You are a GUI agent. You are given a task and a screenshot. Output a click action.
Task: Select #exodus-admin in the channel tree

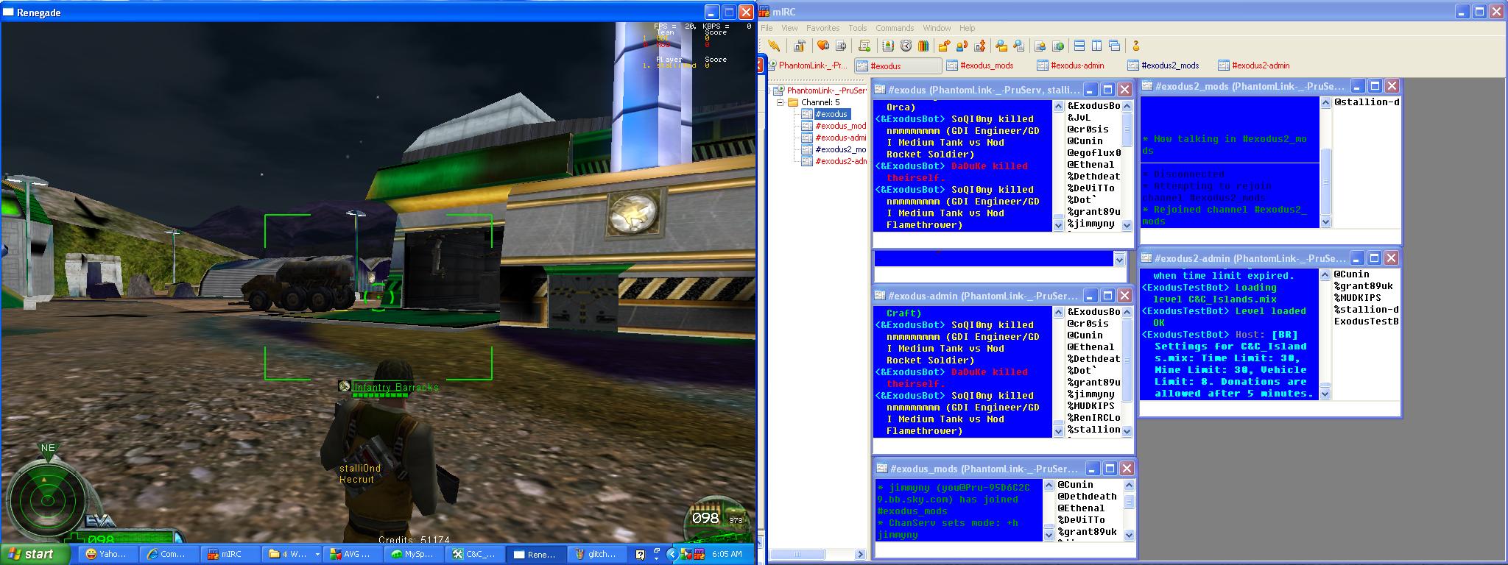(x=839, y=138)
